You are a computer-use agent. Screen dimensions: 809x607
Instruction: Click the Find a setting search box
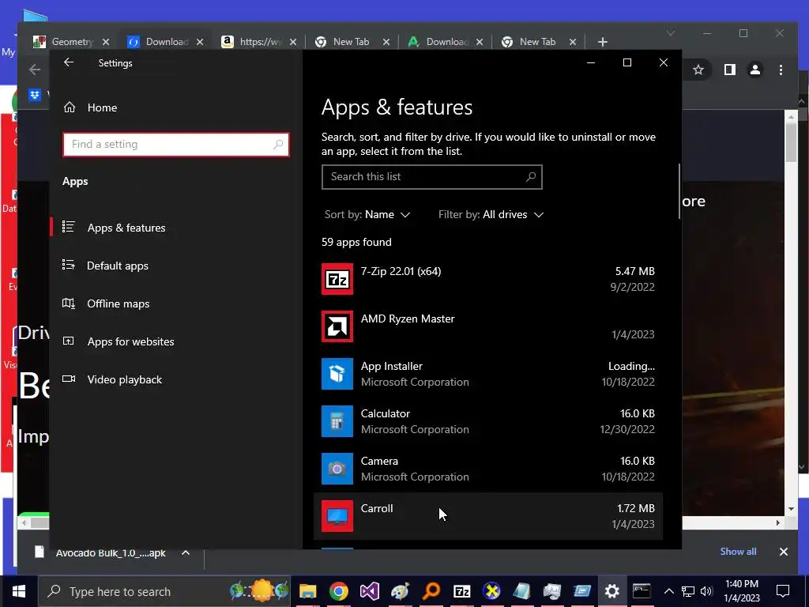click(x=176, y=145)
